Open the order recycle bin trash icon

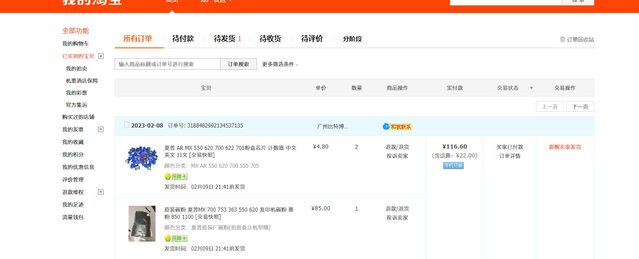click(x=562, y=39)
